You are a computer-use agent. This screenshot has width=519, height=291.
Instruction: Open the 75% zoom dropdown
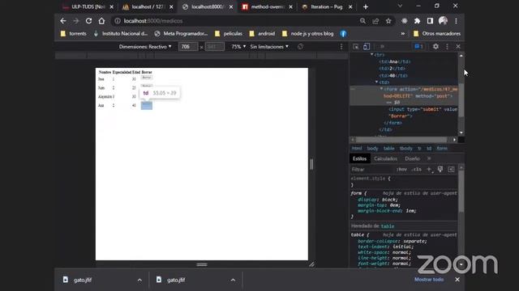pos(238,47)
